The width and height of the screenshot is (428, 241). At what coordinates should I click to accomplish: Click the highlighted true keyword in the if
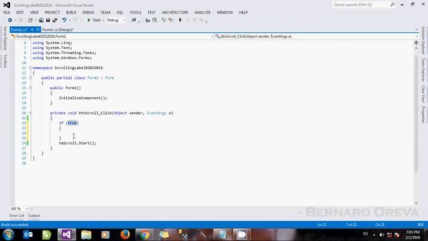[x=72, y=123]
